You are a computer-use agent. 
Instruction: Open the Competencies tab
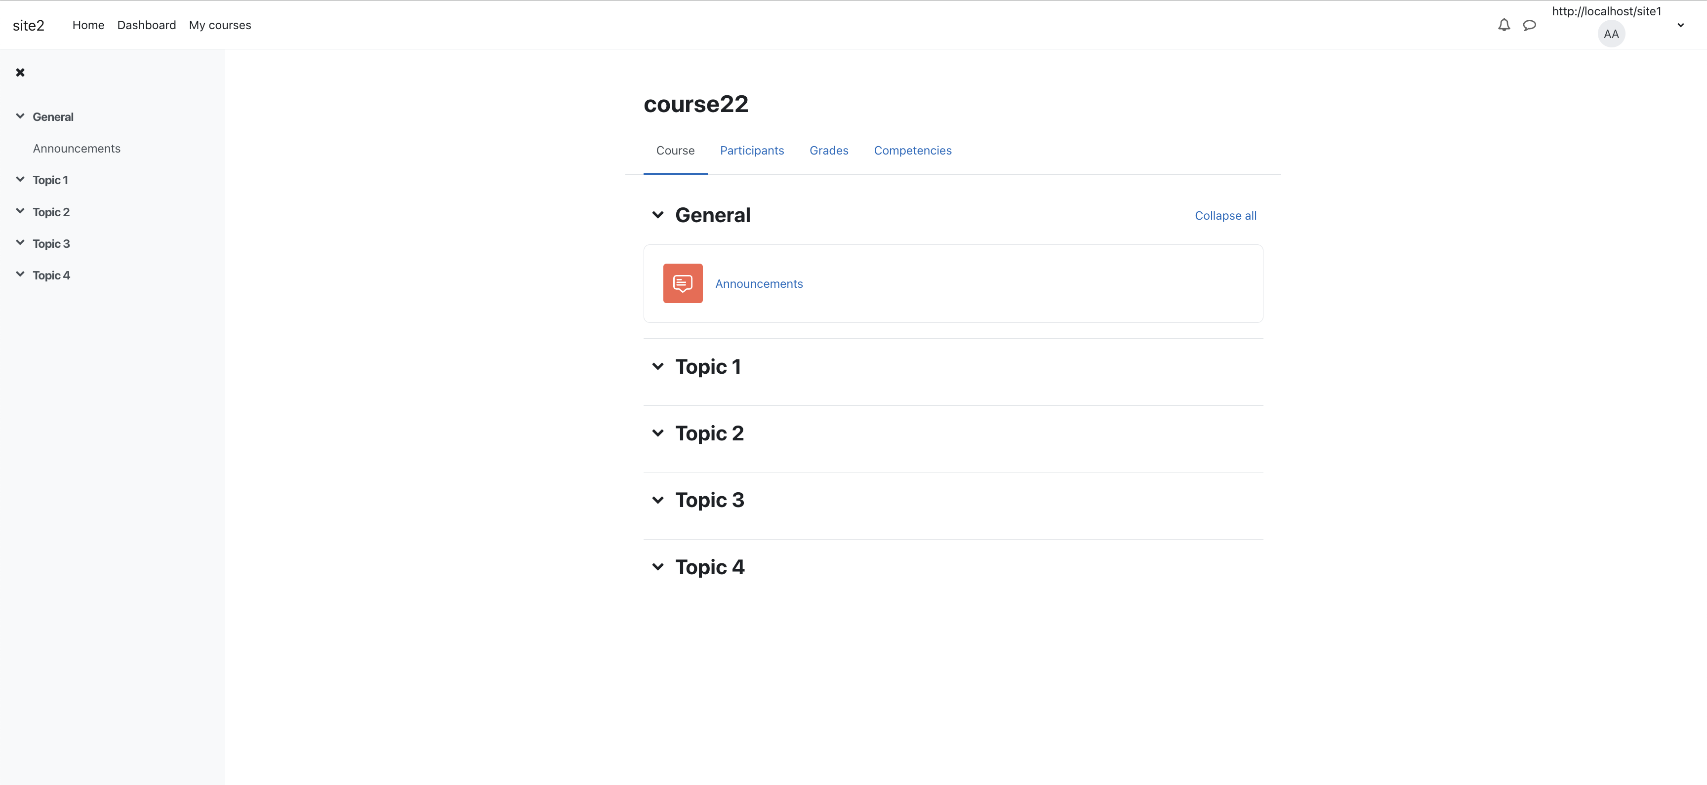[912, 151]
